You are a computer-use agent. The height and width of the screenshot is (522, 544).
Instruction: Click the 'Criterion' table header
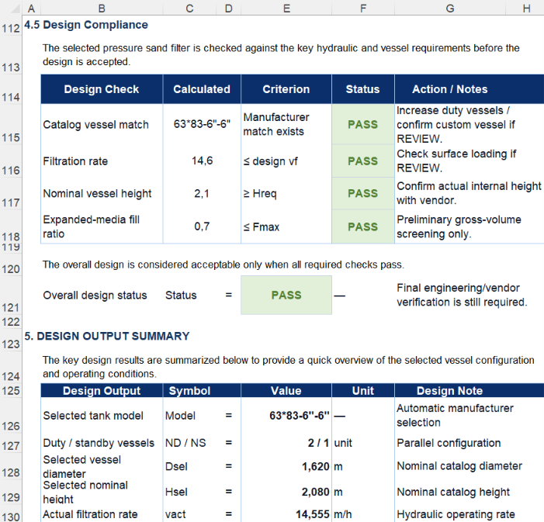coord(286,89)
